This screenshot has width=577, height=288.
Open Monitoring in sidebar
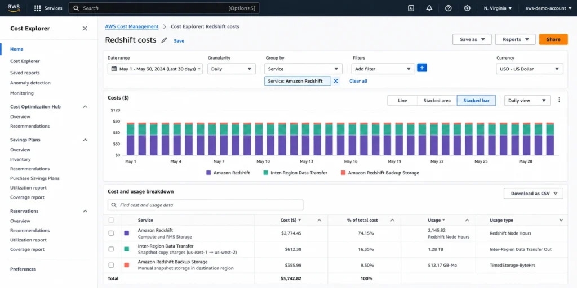point(22,93)
